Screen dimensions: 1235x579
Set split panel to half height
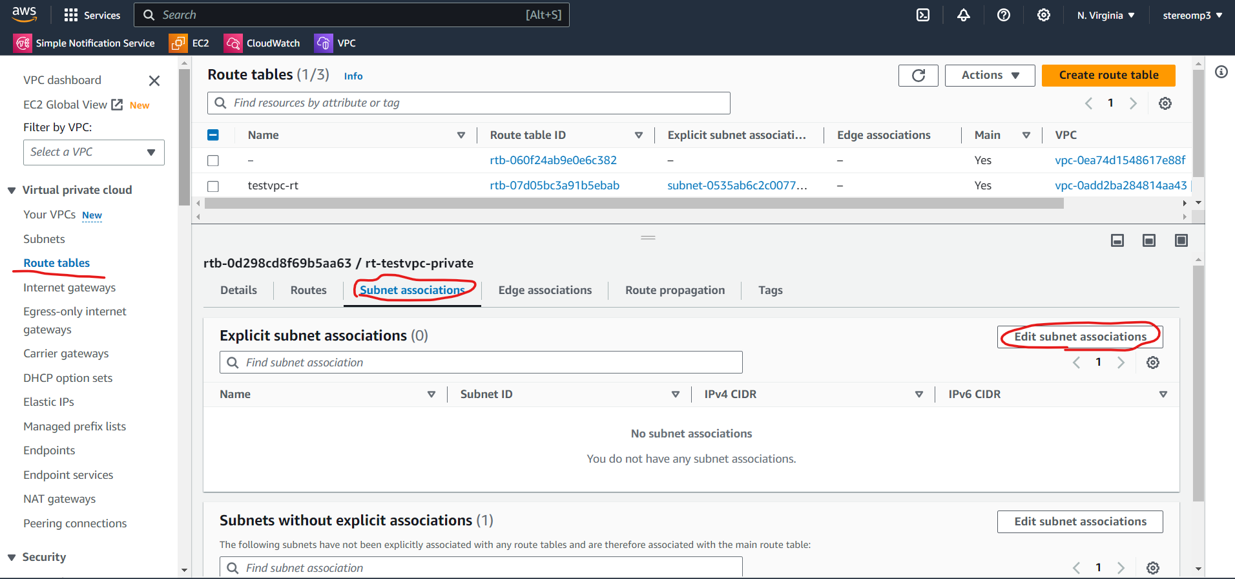pyautogui.click(x=1148, y=240)
